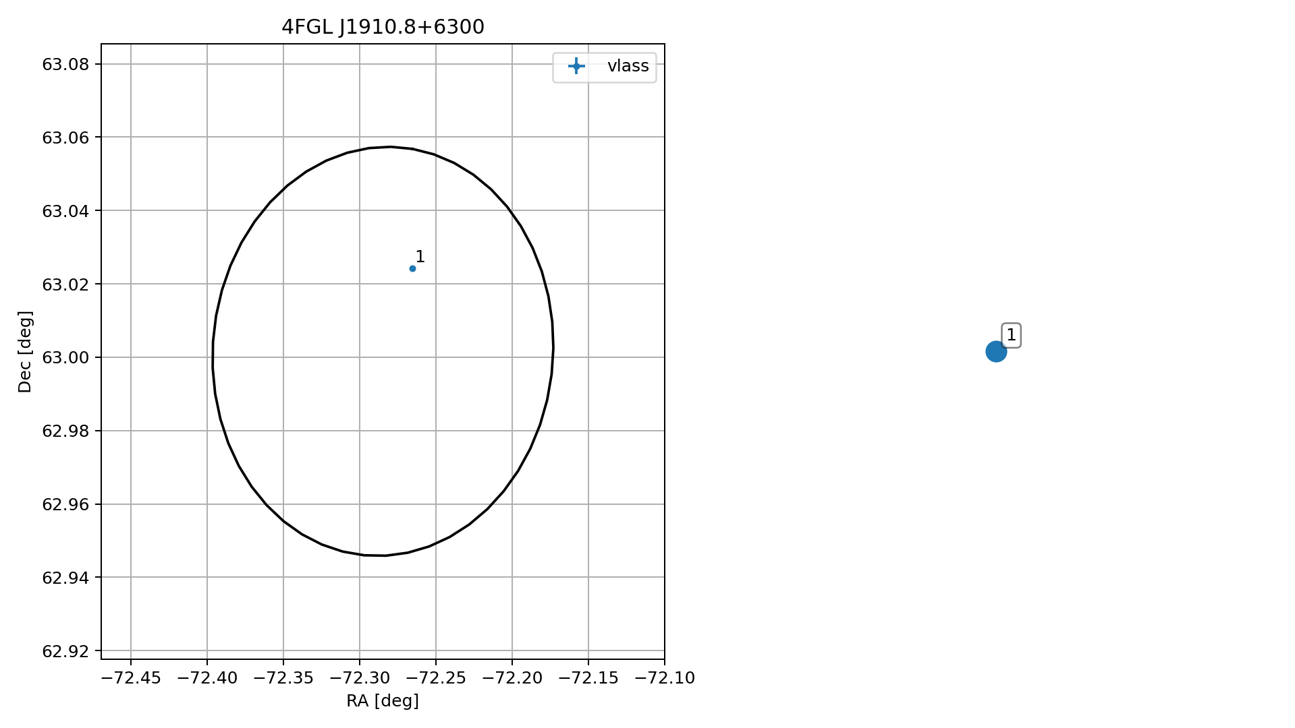Click the −72.15 x-axis tick label

click(588, 678)
